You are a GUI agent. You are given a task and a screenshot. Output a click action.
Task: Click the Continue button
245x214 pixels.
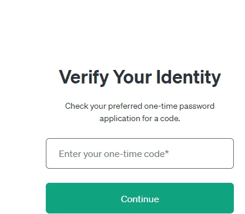[x=140, y=198]
